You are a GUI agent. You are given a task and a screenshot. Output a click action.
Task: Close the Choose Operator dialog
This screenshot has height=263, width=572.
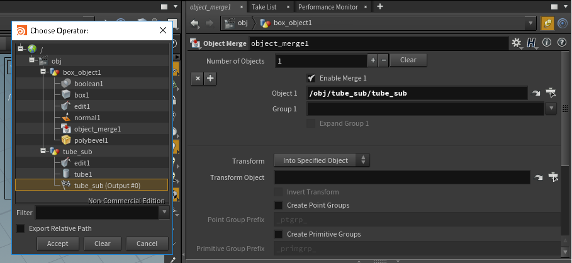(x=163, y=31)
